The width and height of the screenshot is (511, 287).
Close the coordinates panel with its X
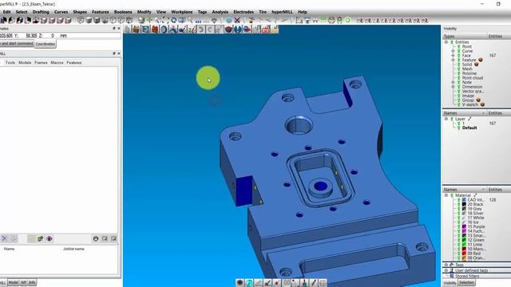119,29
